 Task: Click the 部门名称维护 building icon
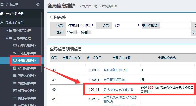pos(15,68)
